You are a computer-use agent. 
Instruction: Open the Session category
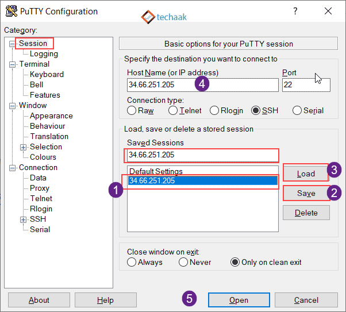33,44
